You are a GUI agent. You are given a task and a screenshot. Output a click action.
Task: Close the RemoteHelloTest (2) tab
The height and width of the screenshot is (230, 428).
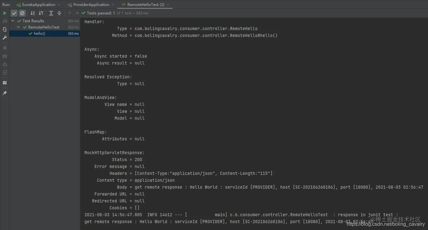(169, 5)
